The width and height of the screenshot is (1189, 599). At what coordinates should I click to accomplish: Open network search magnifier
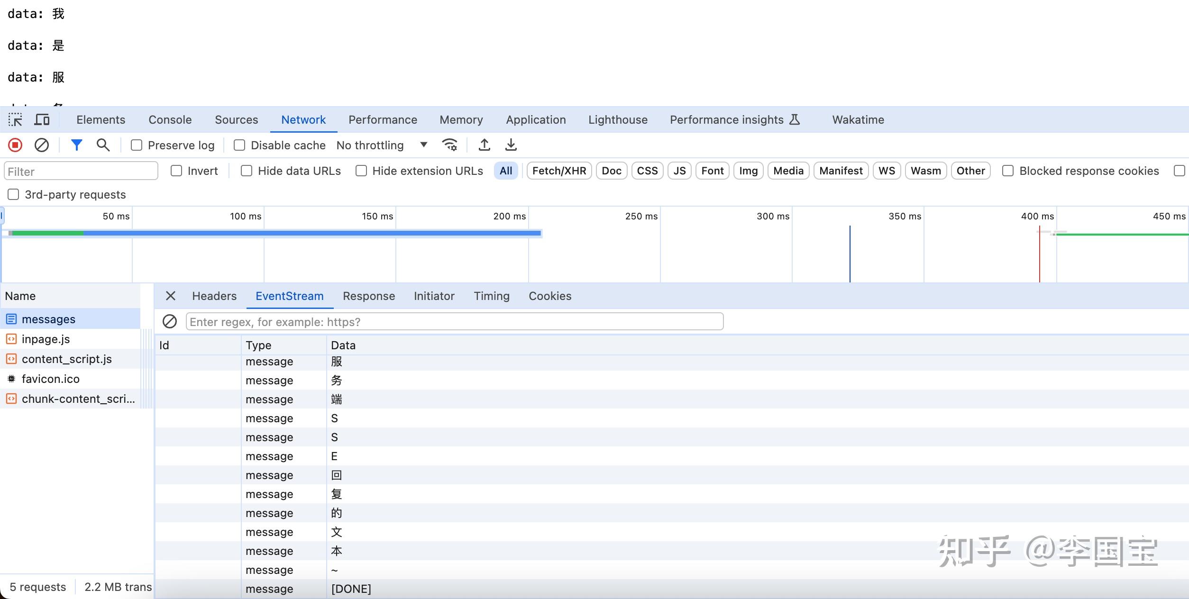click(103, 145)
